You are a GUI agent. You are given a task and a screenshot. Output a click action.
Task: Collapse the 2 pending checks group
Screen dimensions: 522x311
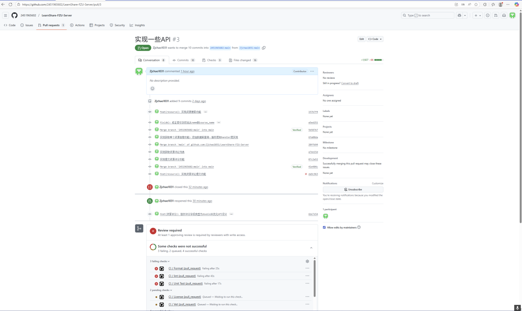(x=161, y=290)
